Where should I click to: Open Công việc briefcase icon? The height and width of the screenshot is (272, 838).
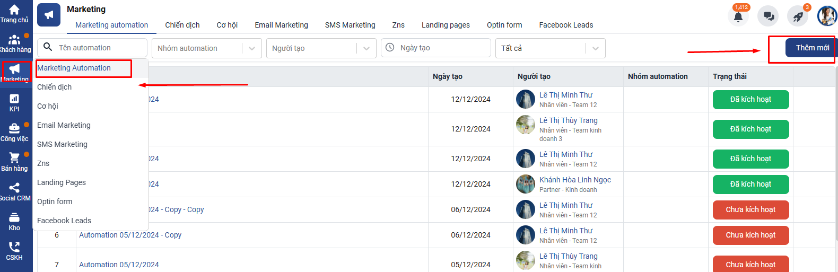[14, 129]
